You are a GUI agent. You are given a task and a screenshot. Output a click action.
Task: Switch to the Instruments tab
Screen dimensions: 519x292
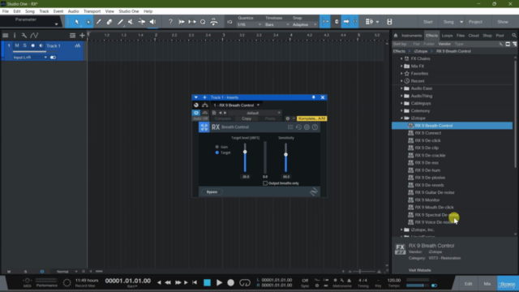(x=411, y=36)
